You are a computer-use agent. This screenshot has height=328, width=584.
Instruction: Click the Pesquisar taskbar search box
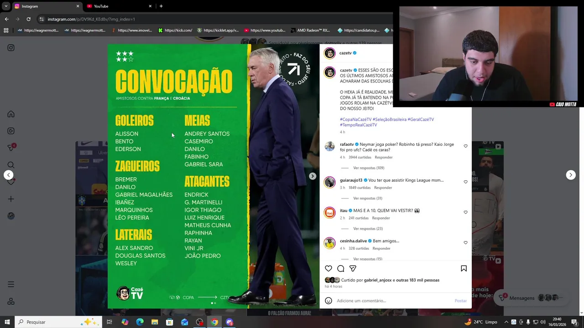click(x=58, y=322)
